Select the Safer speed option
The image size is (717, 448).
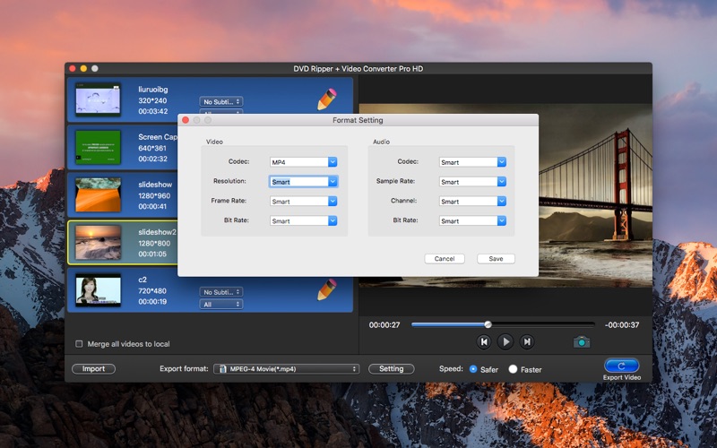pyautogui.click(x=473, y=368)
